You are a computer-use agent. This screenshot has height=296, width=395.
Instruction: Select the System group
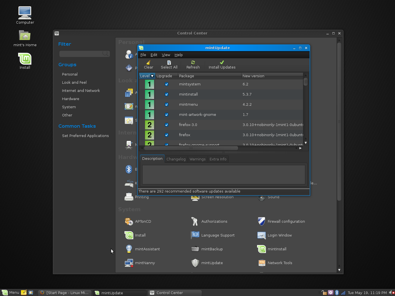click(x=69, y=107)
